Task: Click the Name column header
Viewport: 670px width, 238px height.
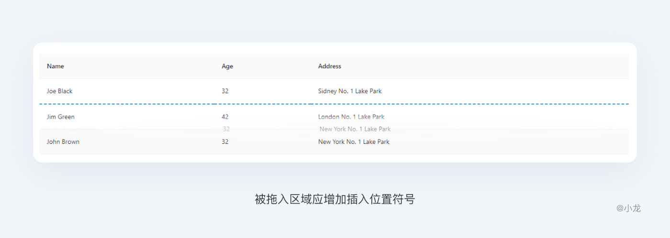Action: pyautogui.click(x=56, y=66)
